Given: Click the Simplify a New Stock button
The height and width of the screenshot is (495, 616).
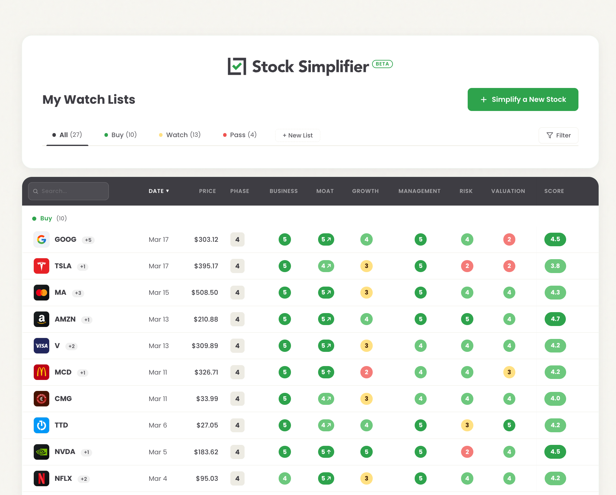Looking at the screenshot, I should click(523, 99).
